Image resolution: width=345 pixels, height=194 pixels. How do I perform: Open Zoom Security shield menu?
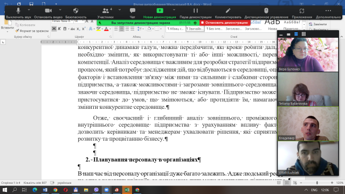(75, 13)
